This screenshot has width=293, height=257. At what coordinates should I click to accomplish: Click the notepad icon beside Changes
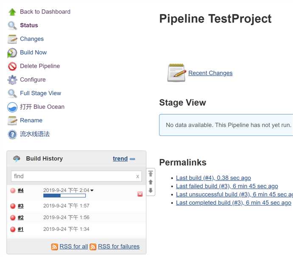pyautogui.click(x=12, y=39)
